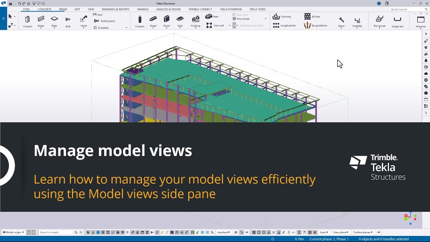430x242 pixels.
Task: Open the MANAGE ribbon tab
Action: (143, 9)
